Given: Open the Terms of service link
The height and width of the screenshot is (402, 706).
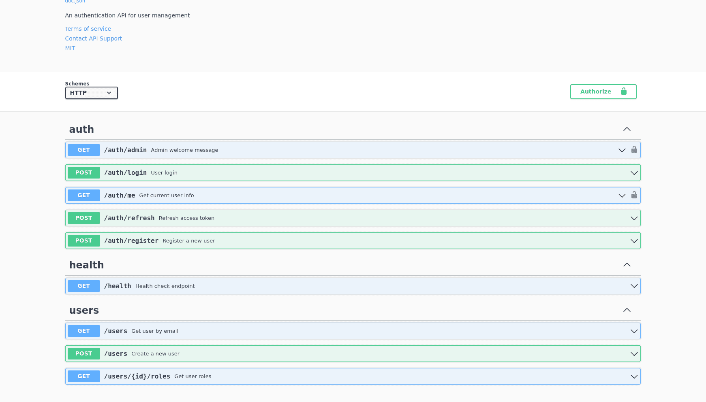Looking at the screenshot, I should click(x=88, y=29).
